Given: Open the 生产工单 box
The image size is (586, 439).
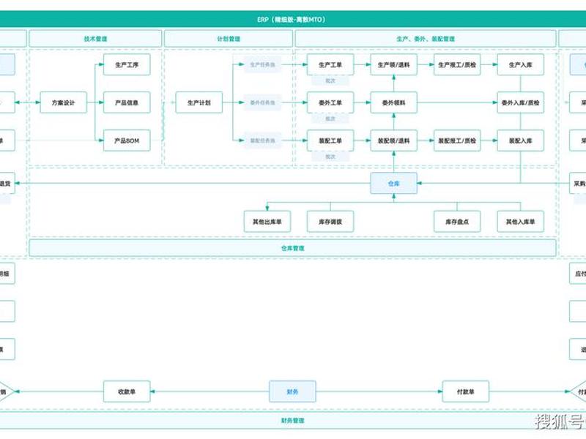Looking at the screenshot, I should (x=330, y=64).
